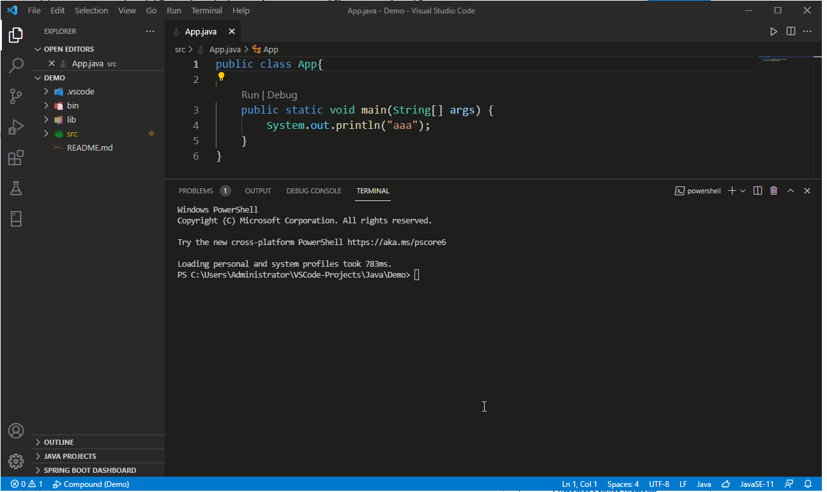
Task: Open the Manage gear icon
Action: click(16, 461)
